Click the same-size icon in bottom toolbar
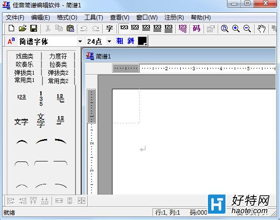This screenshot has width=280, height=220. (81, 201)
